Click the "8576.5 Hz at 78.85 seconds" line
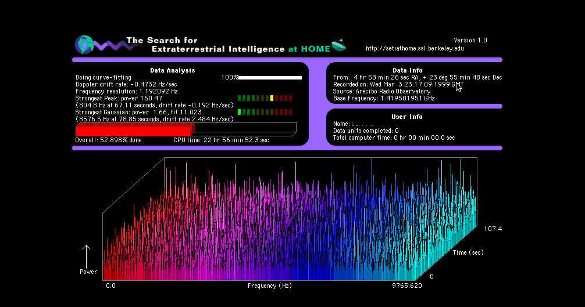The width and height of the screenshot is (585, 307). coord(155,119)
